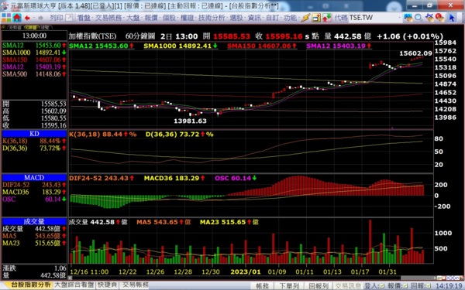
Task: Click the colorful four-square grid icon
Action: (6, 18)
